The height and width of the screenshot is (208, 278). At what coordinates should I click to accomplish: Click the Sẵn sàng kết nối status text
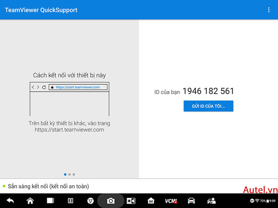coord(48,186)
